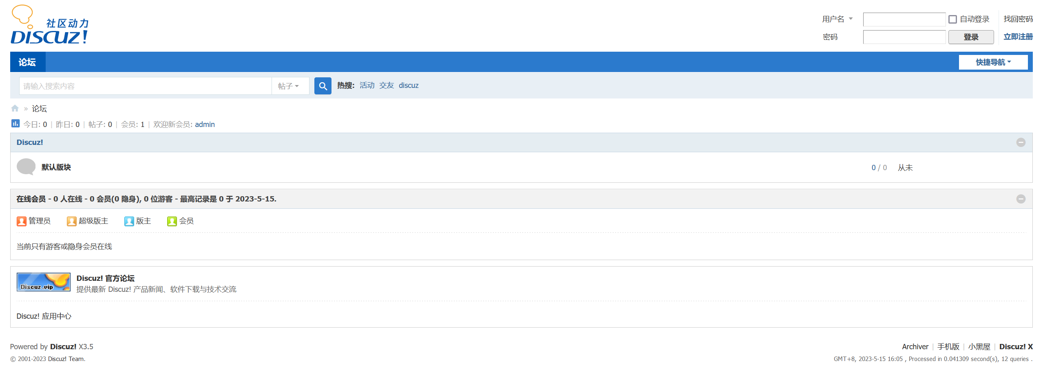Click the 会员 legend icon

point(172,221)
